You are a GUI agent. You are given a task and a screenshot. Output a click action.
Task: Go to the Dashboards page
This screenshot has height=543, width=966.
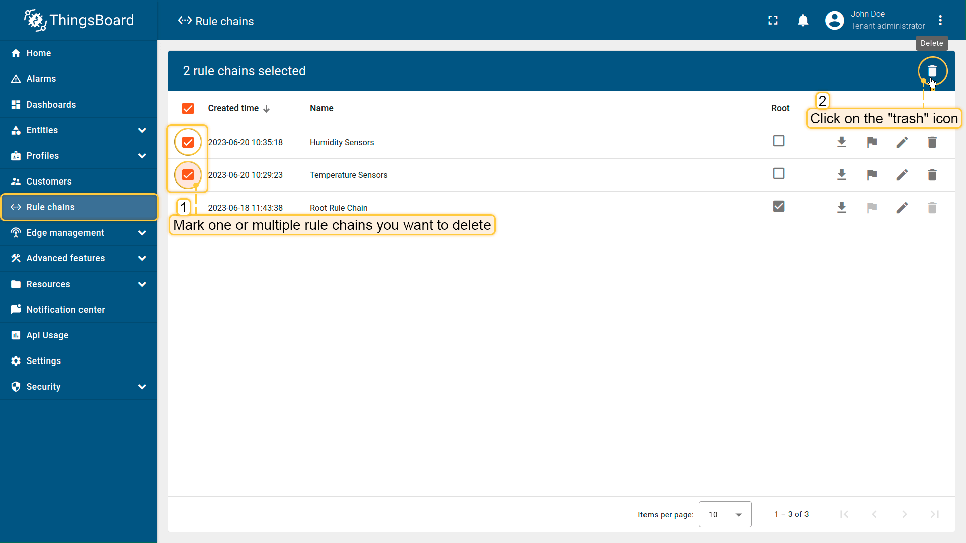(x=51, y=105)
